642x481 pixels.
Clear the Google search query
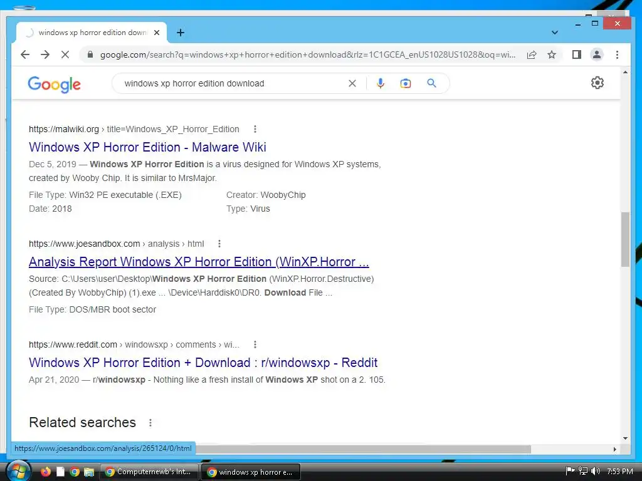point(352,83)
